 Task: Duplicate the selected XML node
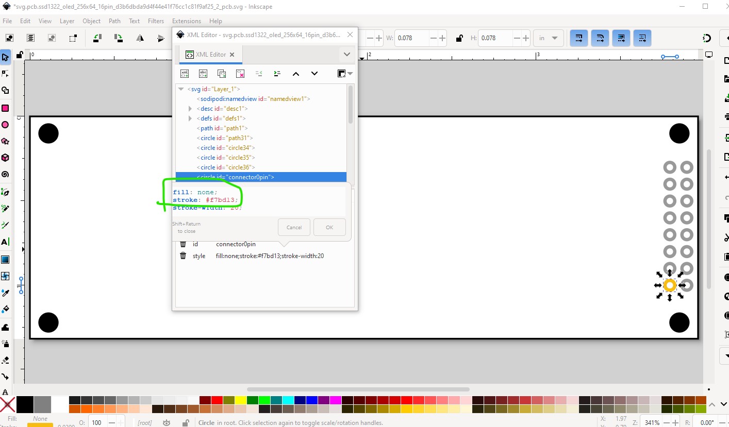coord(222,74)
